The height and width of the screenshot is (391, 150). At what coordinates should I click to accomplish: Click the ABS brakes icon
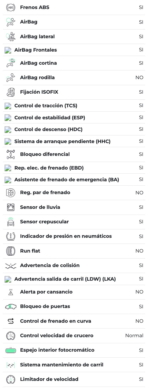click(11, 8)
